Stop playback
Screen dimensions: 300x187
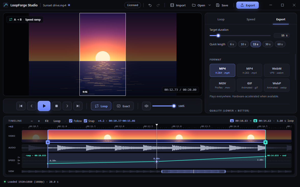(x=57, y=106)
